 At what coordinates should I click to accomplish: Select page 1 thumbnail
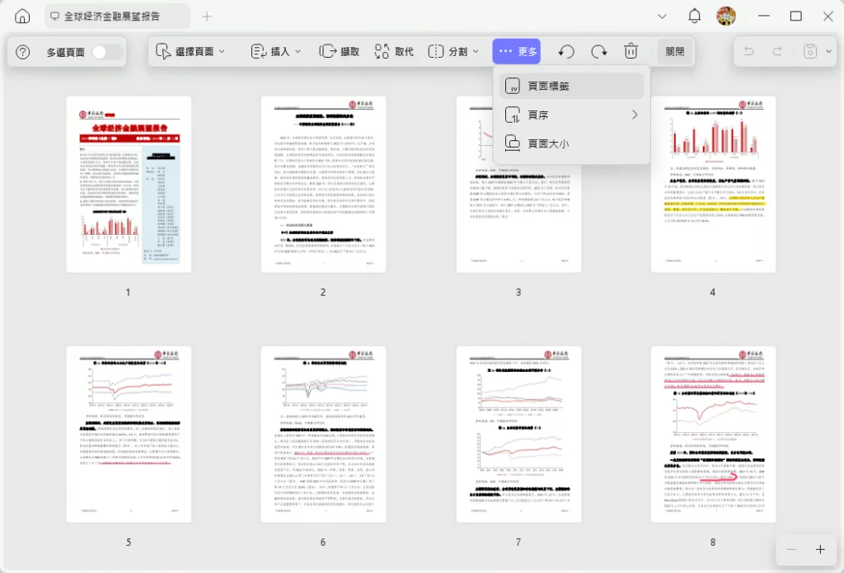pos(129,184)
